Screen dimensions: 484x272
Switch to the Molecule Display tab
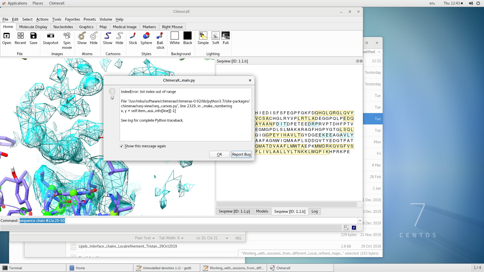[33, 27]
